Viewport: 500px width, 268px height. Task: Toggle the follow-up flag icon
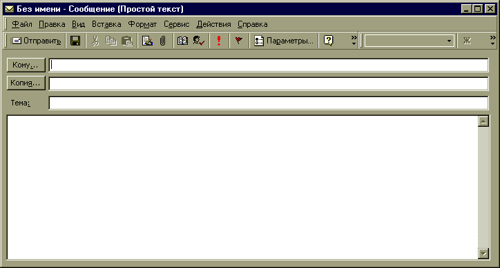click(238, 41)
